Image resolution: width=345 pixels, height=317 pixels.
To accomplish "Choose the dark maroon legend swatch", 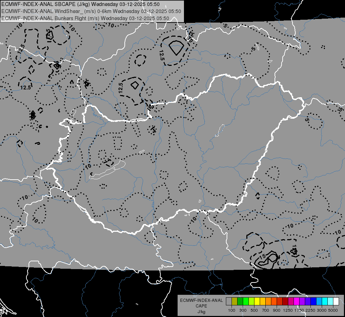I will pyautogui.click(x=285, y=302).
